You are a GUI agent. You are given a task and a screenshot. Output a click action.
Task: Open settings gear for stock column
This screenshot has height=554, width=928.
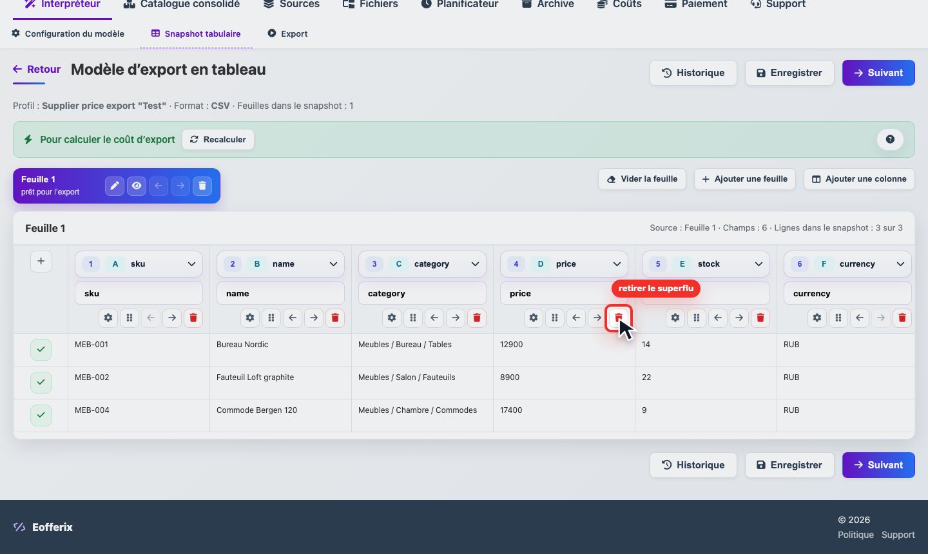click(675, 318)
